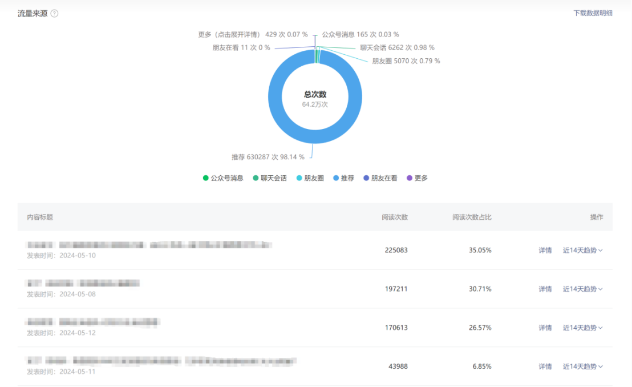Click the green 公众号消息 legend dot
The height and width of the screenshot is (387, 632).
205,178
